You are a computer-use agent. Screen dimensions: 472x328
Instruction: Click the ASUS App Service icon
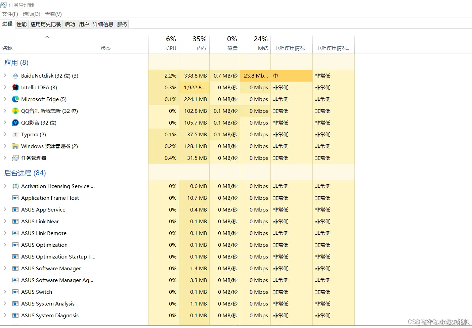click(15, 210)
